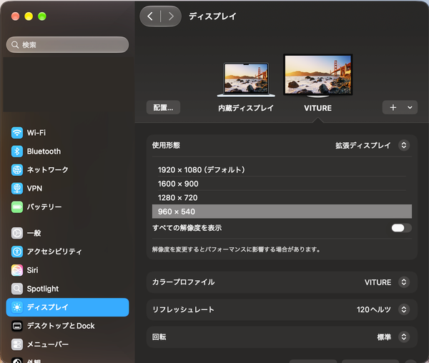Click the アクセシビリティ icon
This screenshot has height=363, width=429.
coord(17,252)
